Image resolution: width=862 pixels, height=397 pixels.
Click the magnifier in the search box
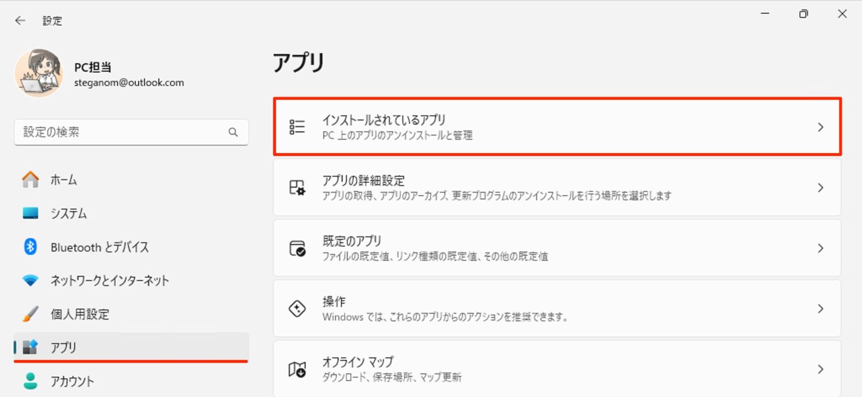point(233,132)
